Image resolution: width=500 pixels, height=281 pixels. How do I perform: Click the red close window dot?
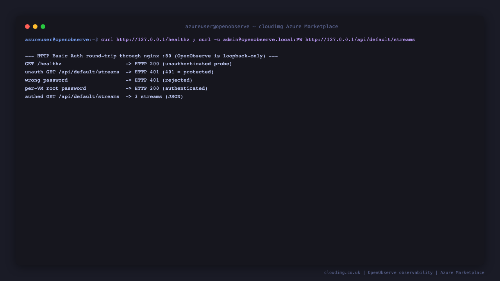click(x=27, y=27)
